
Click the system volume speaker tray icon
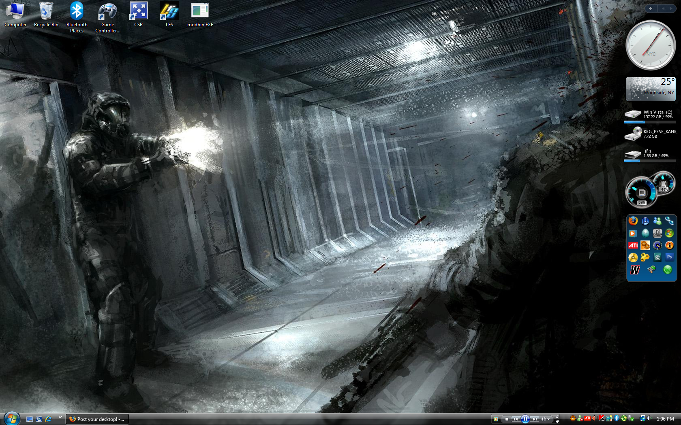649,419
